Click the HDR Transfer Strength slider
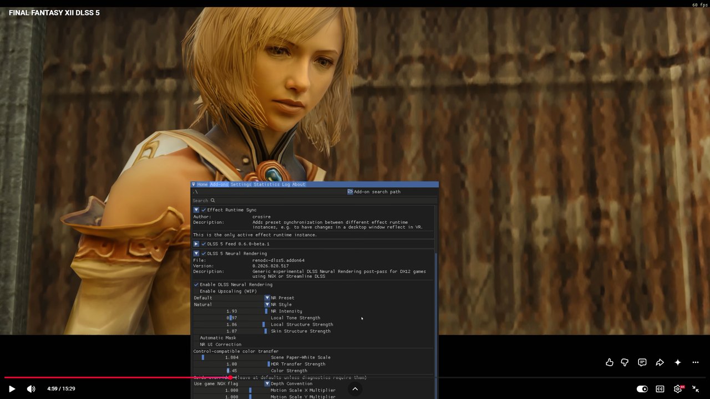The image size is (710, 399). 231,364
